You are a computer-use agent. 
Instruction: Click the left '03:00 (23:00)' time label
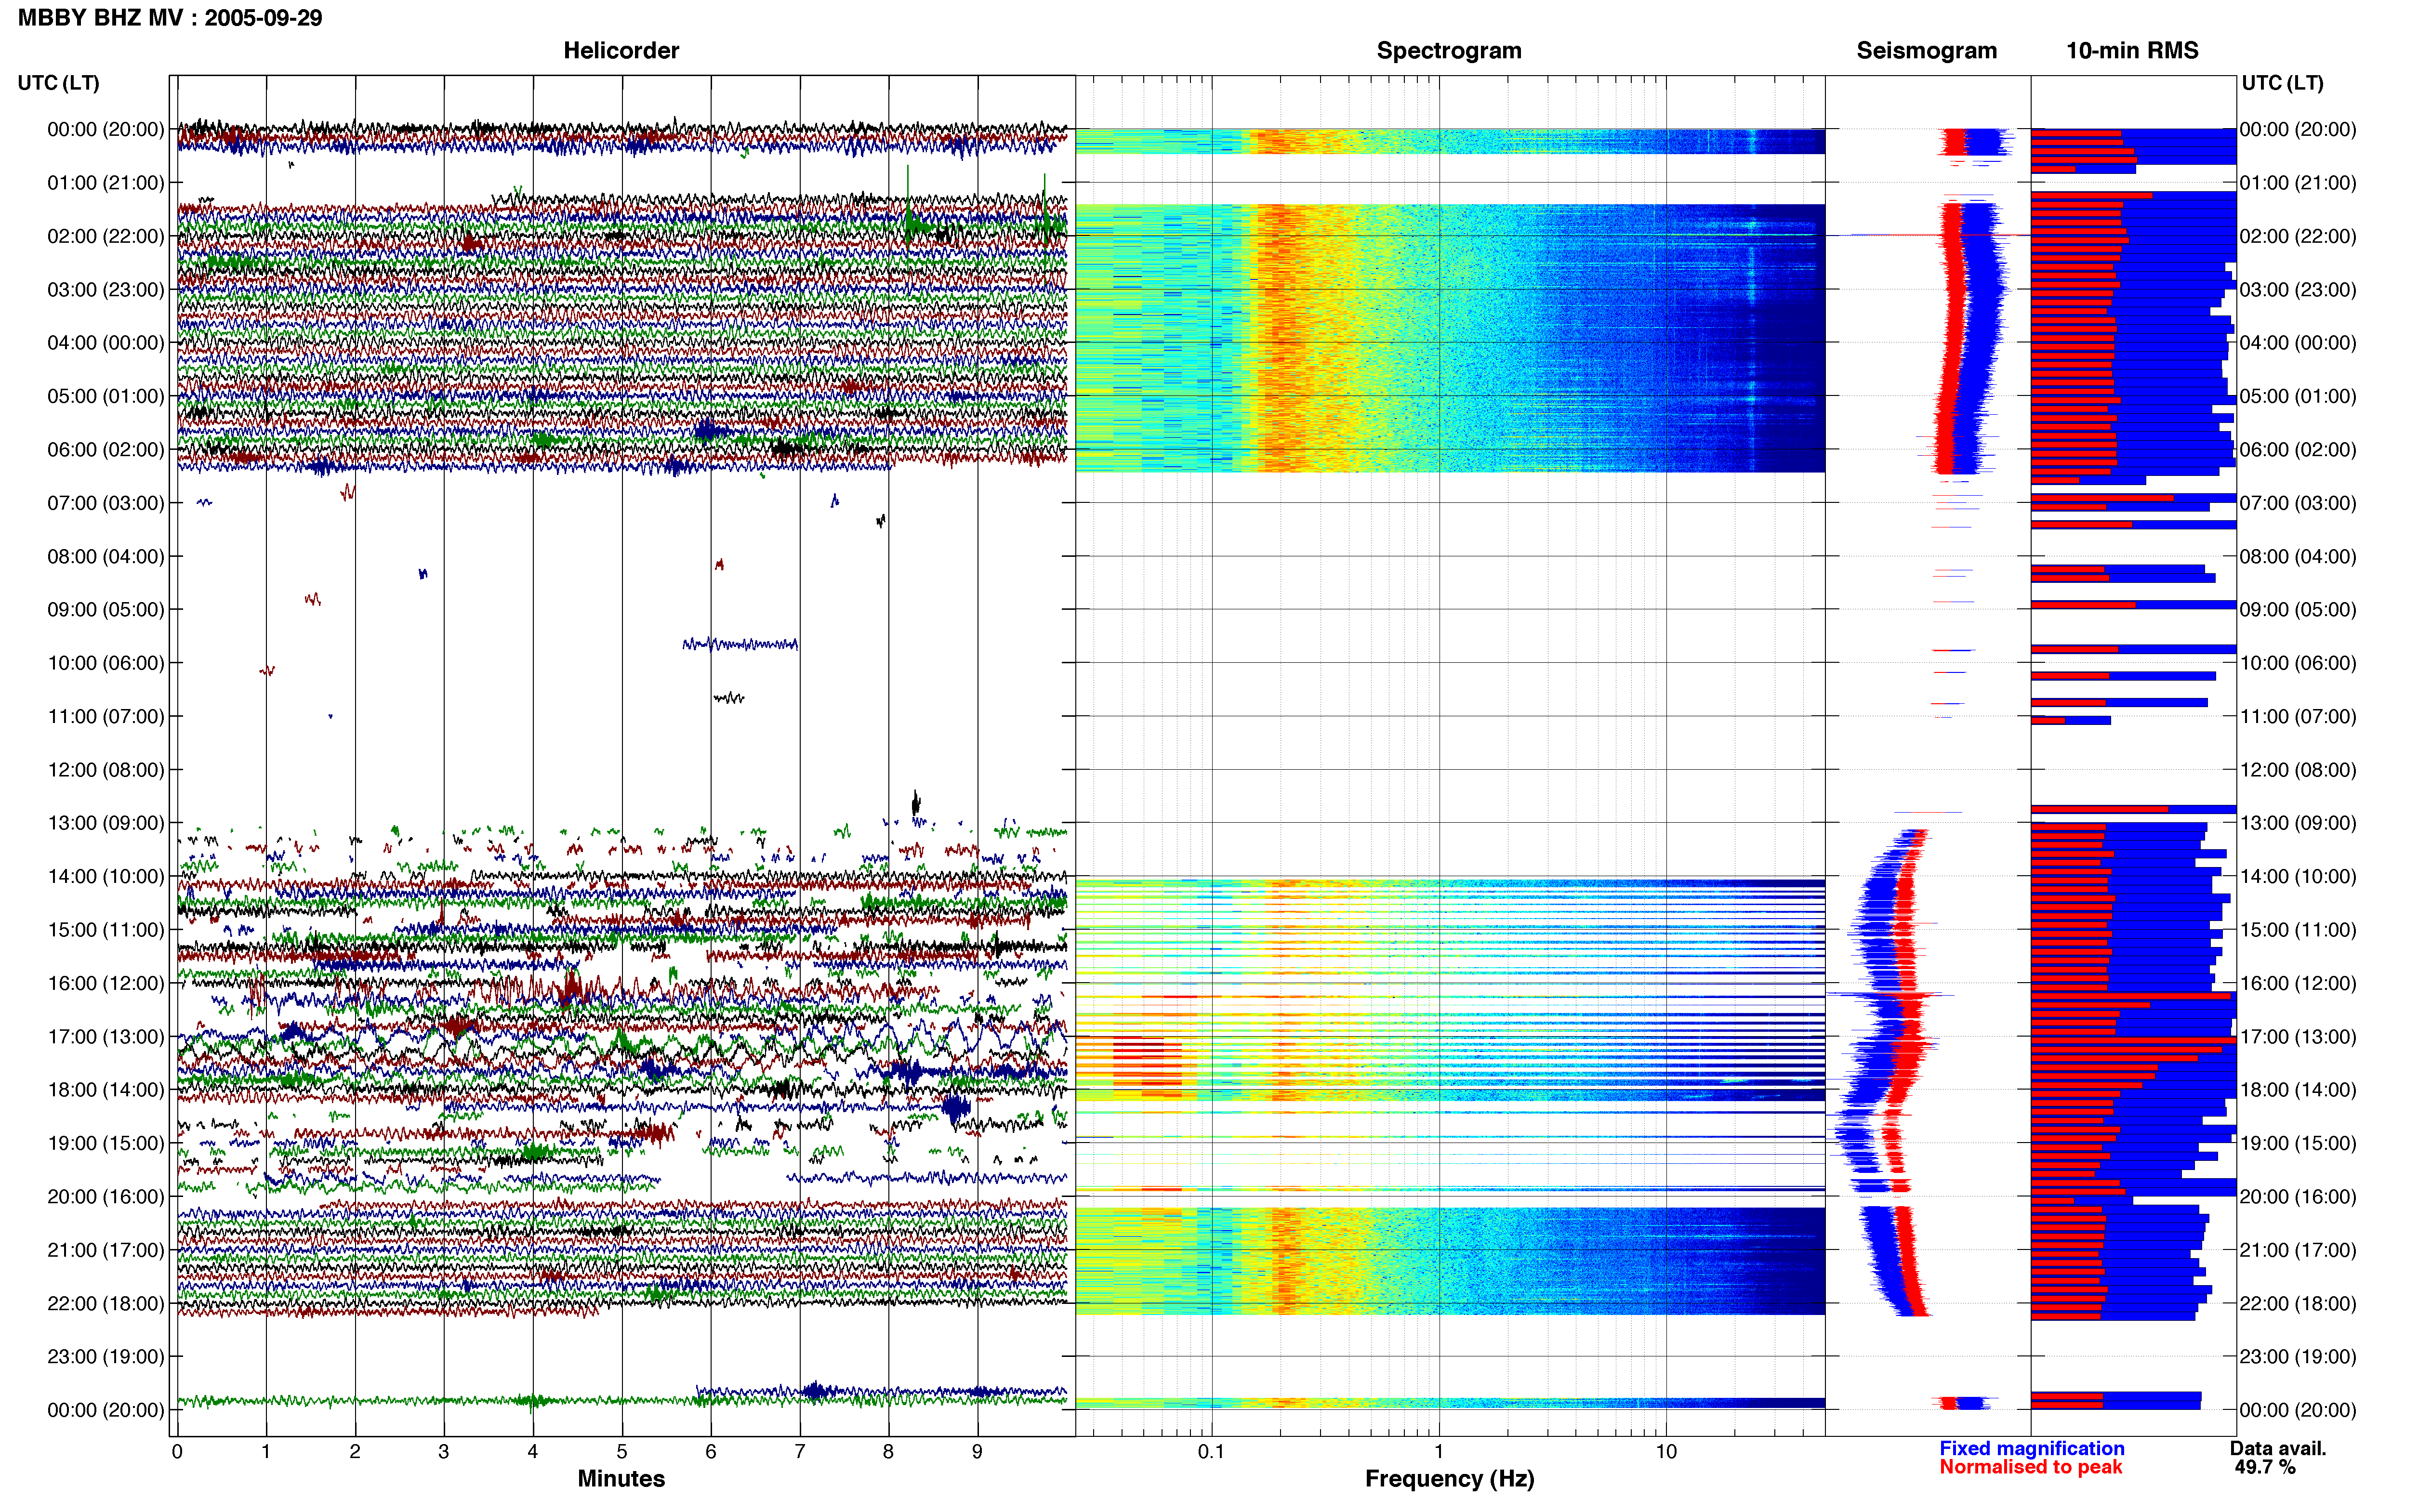click(105, 290)
